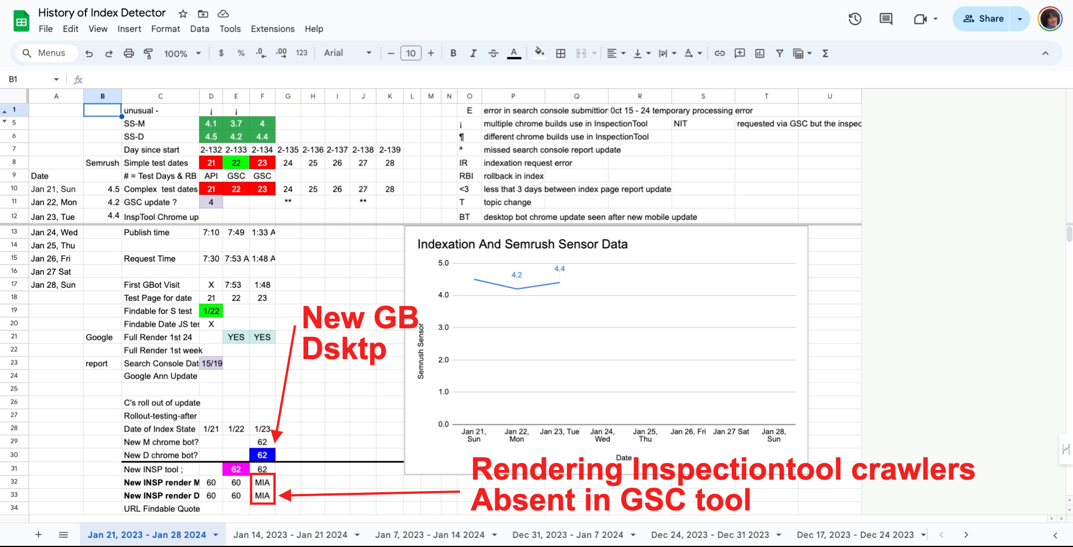The image size is (1073, 547).
Task: Open the Google account avatar
Action: [1050, 19]
